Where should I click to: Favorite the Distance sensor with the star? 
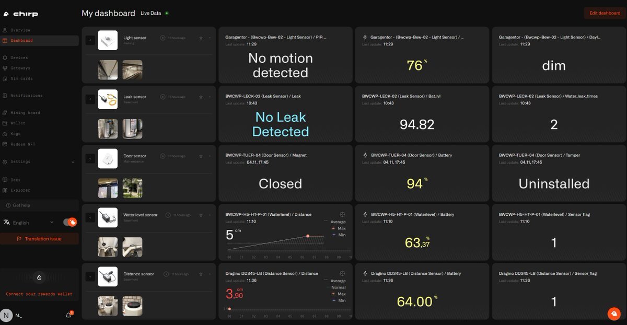pyautogui.click(x=201, y=274)
